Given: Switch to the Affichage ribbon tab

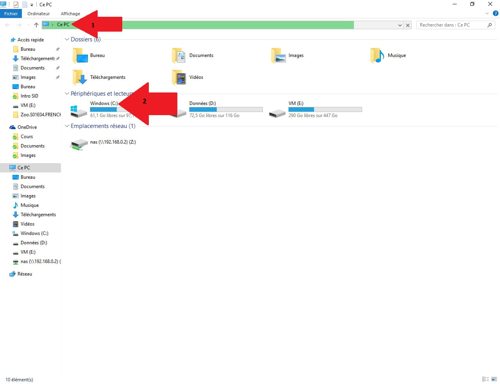Looking at the screenshot, I should (x=70, y=14).
